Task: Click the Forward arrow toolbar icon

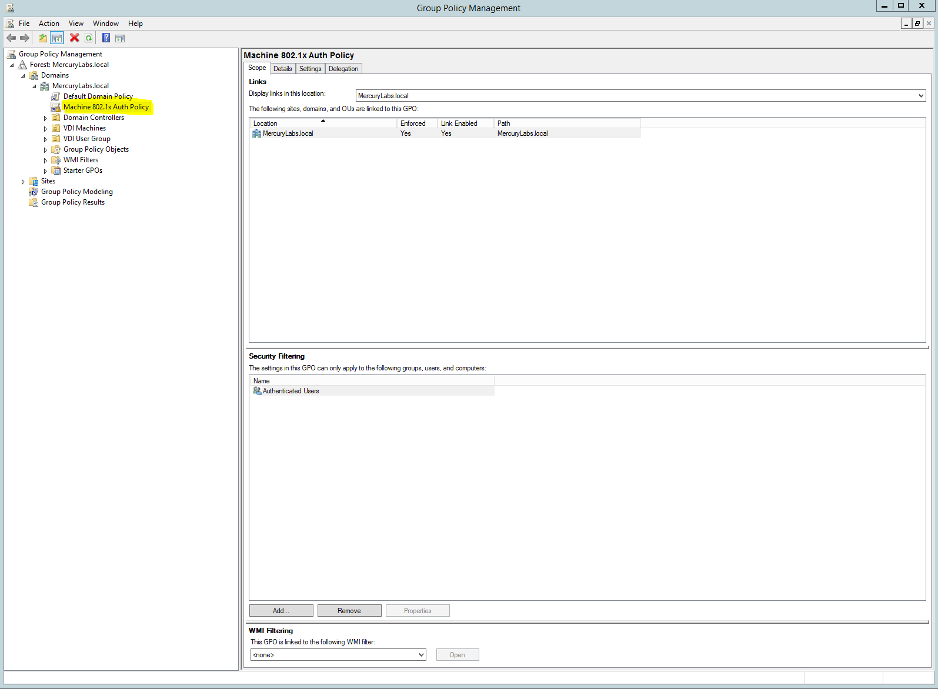Action: click(x=25, y=38)
